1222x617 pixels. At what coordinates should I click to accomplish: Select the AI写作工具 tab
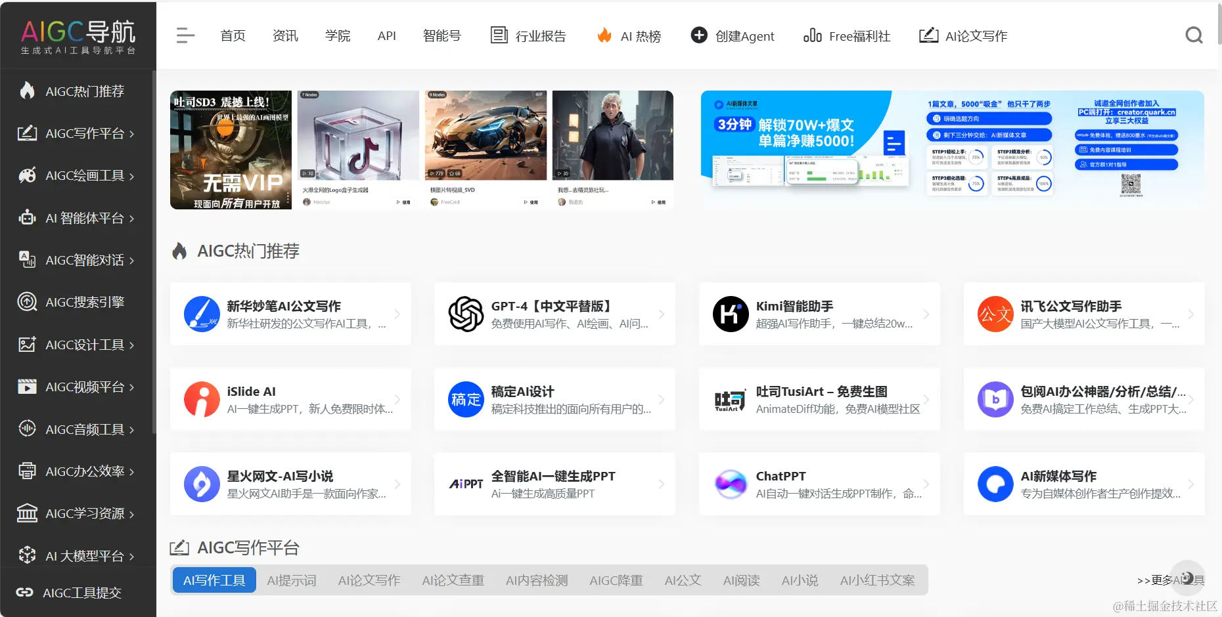(214, 580)
